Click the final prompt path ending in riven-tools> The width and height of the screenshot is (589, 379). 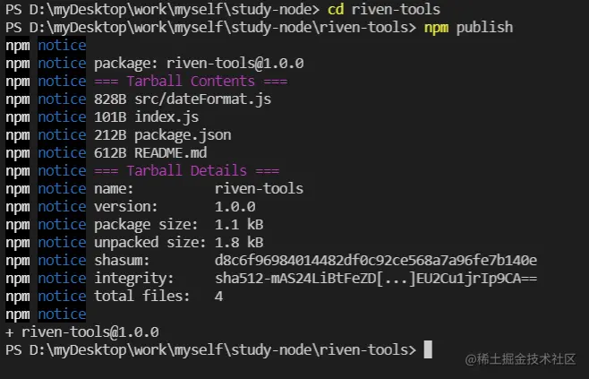[211, 350]
